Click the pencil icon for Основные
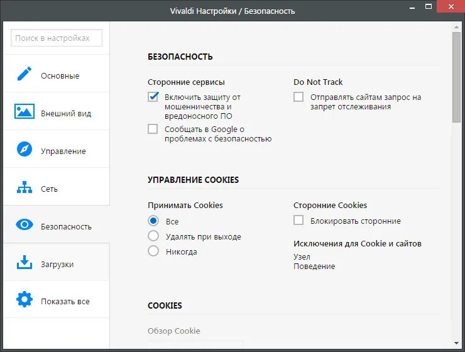465x352 pixels. pos(25,74)
